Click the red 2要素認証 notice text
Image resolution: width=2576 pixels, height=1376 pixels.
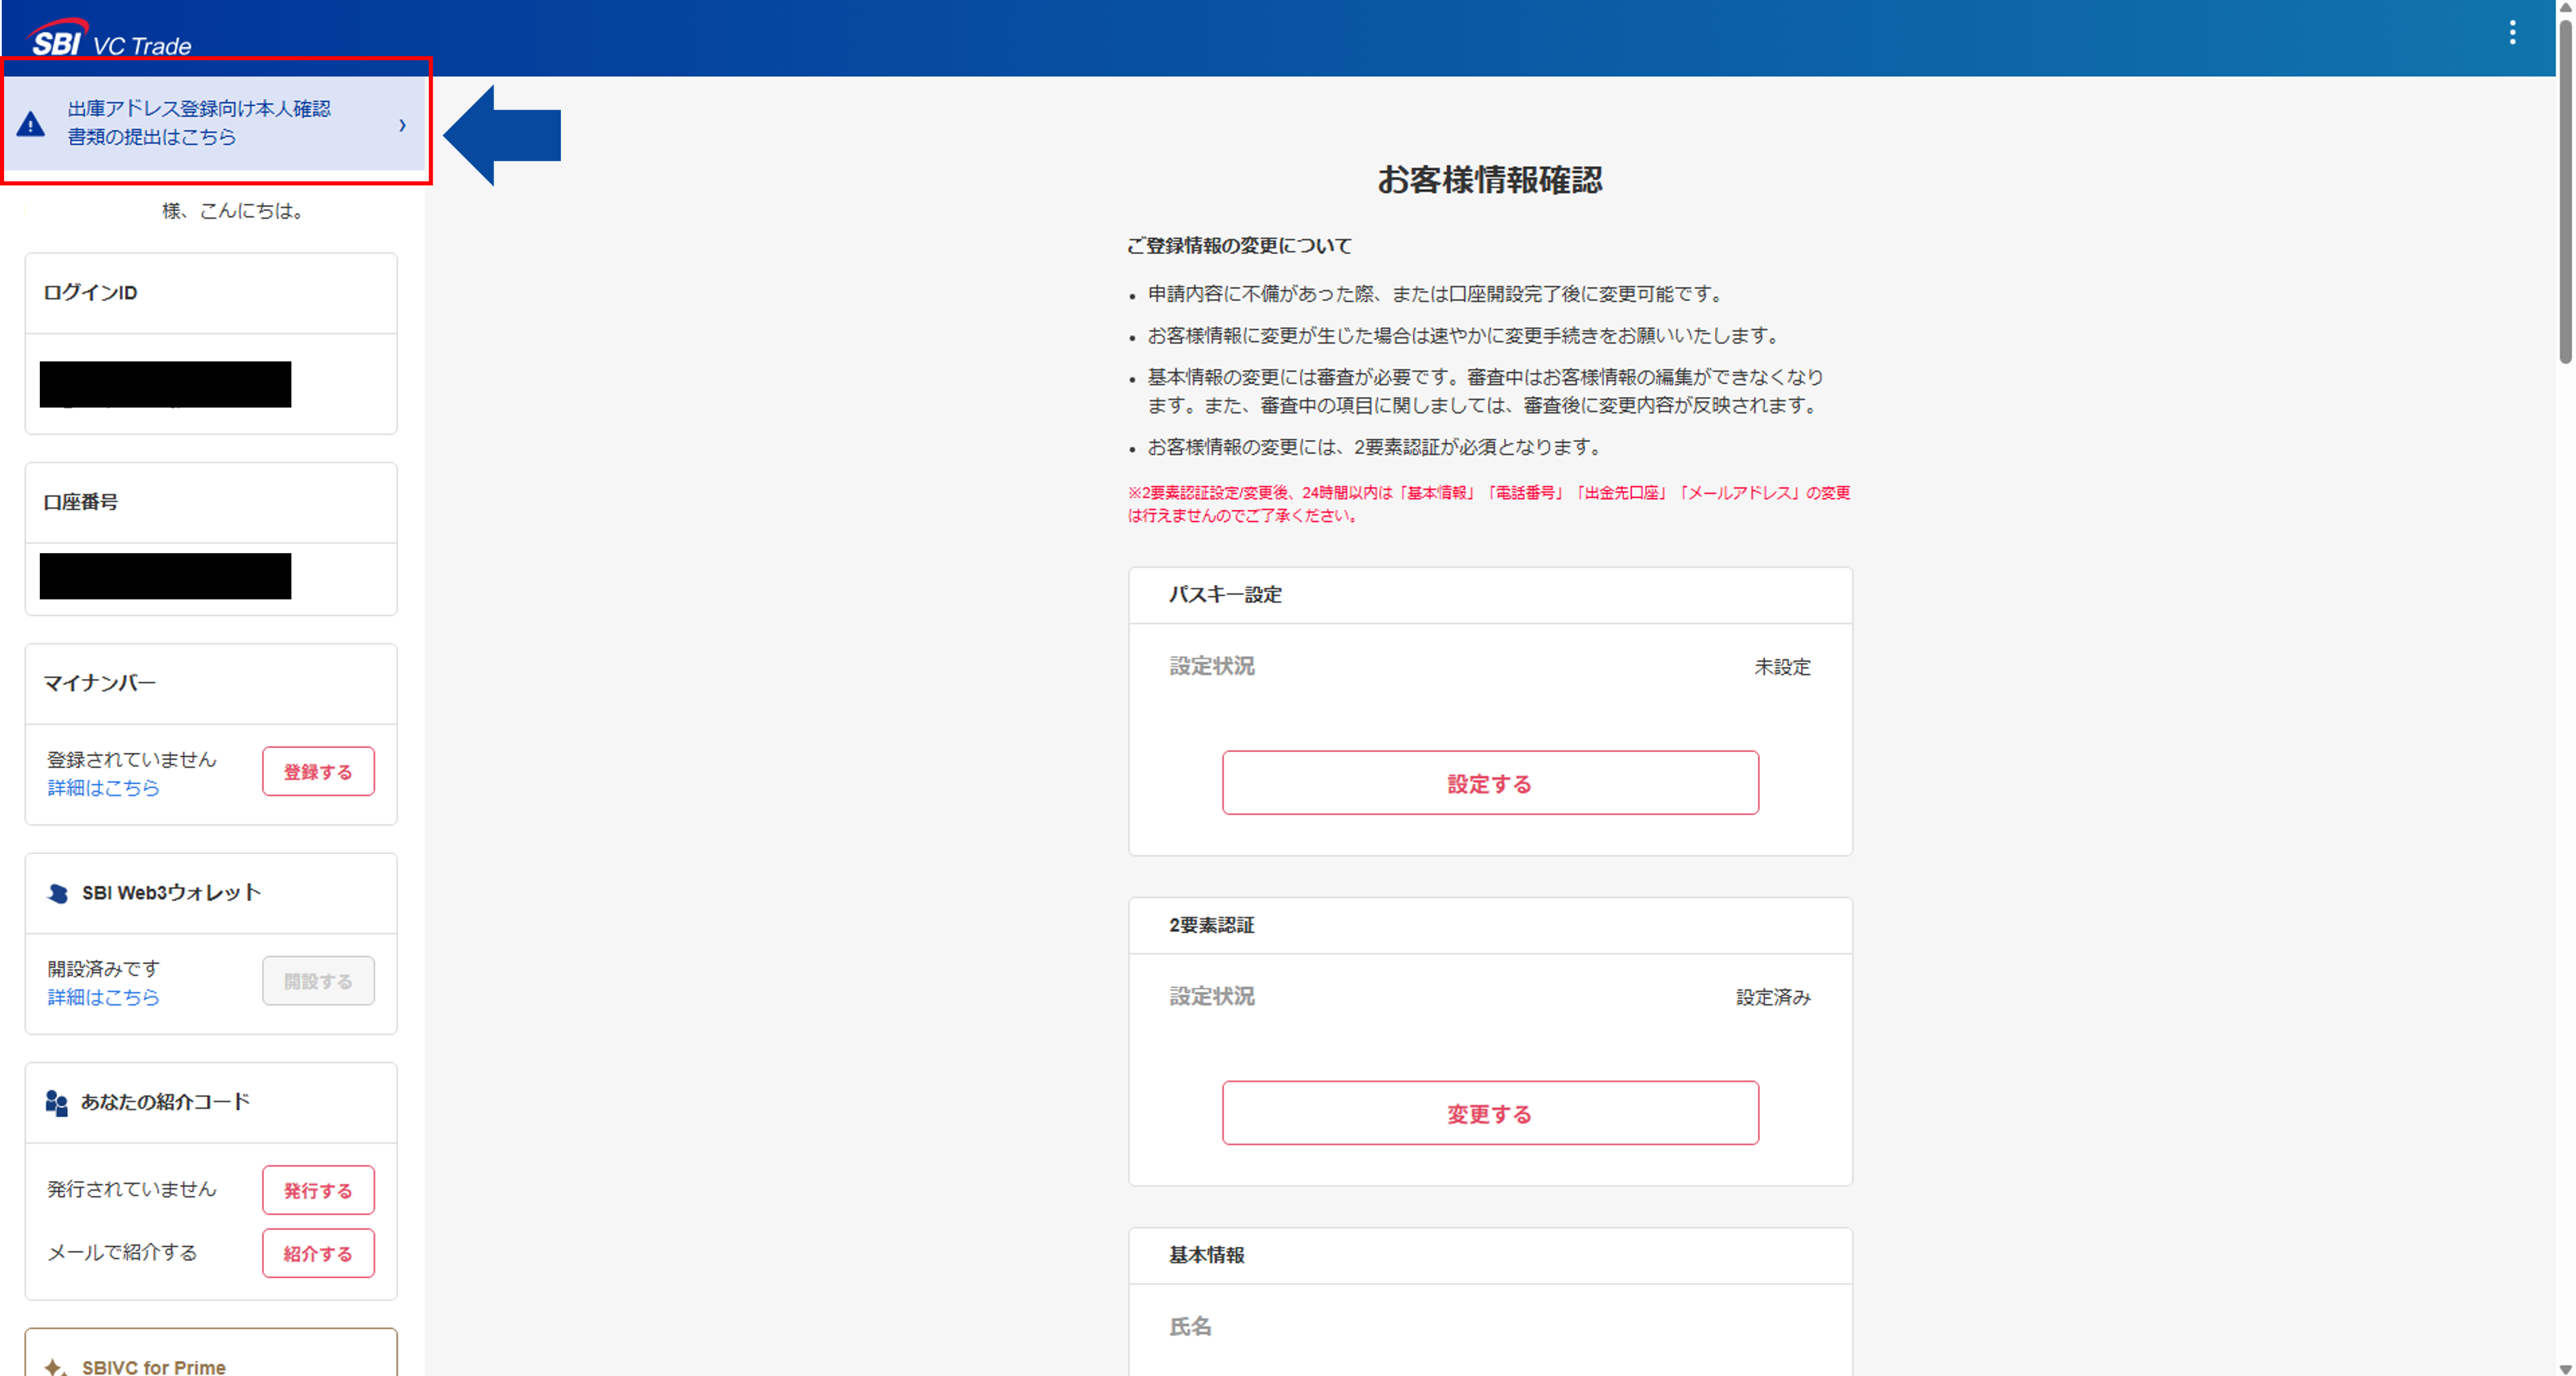click(1489, 504)
